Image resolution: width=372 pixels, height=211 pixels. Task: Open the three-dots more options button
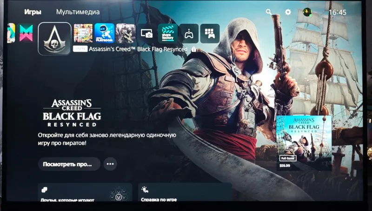coord(110,164)
